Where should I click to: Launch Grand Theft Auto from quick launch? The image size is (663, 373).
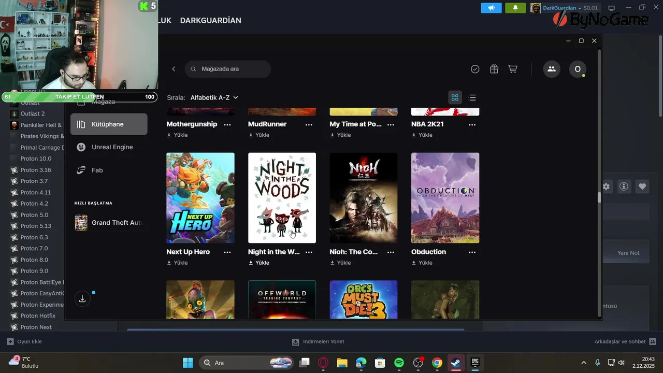109,223
